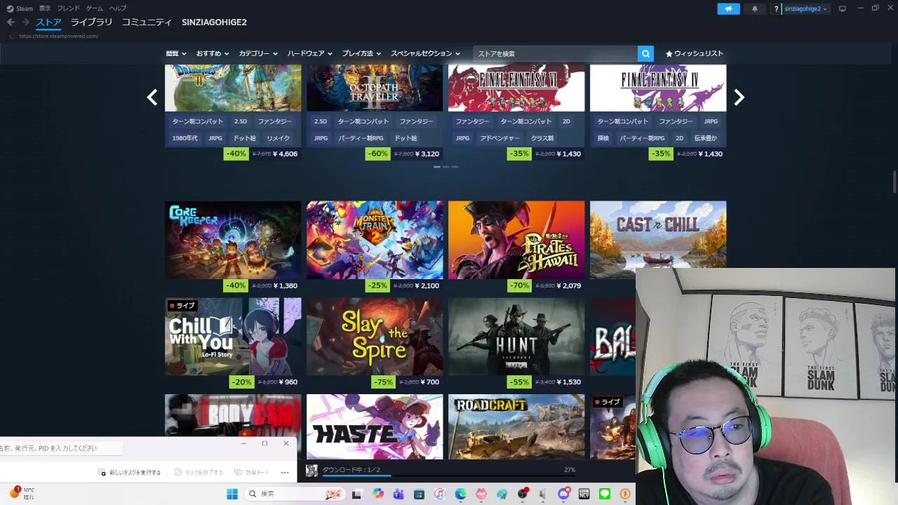This screenshot has width=898, height=505.
Task: Open the Hunt Showdown game card
Action: 516,336
